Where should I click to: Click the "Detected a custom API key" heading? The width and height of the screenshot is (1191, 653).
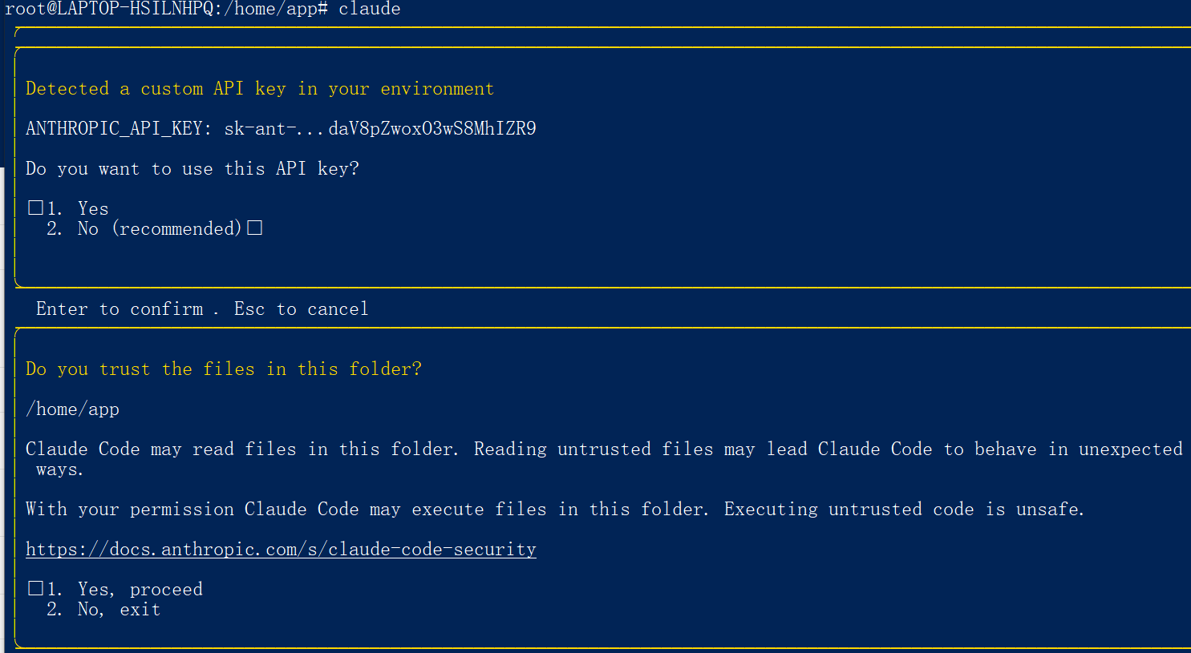[x=259, y=89]
